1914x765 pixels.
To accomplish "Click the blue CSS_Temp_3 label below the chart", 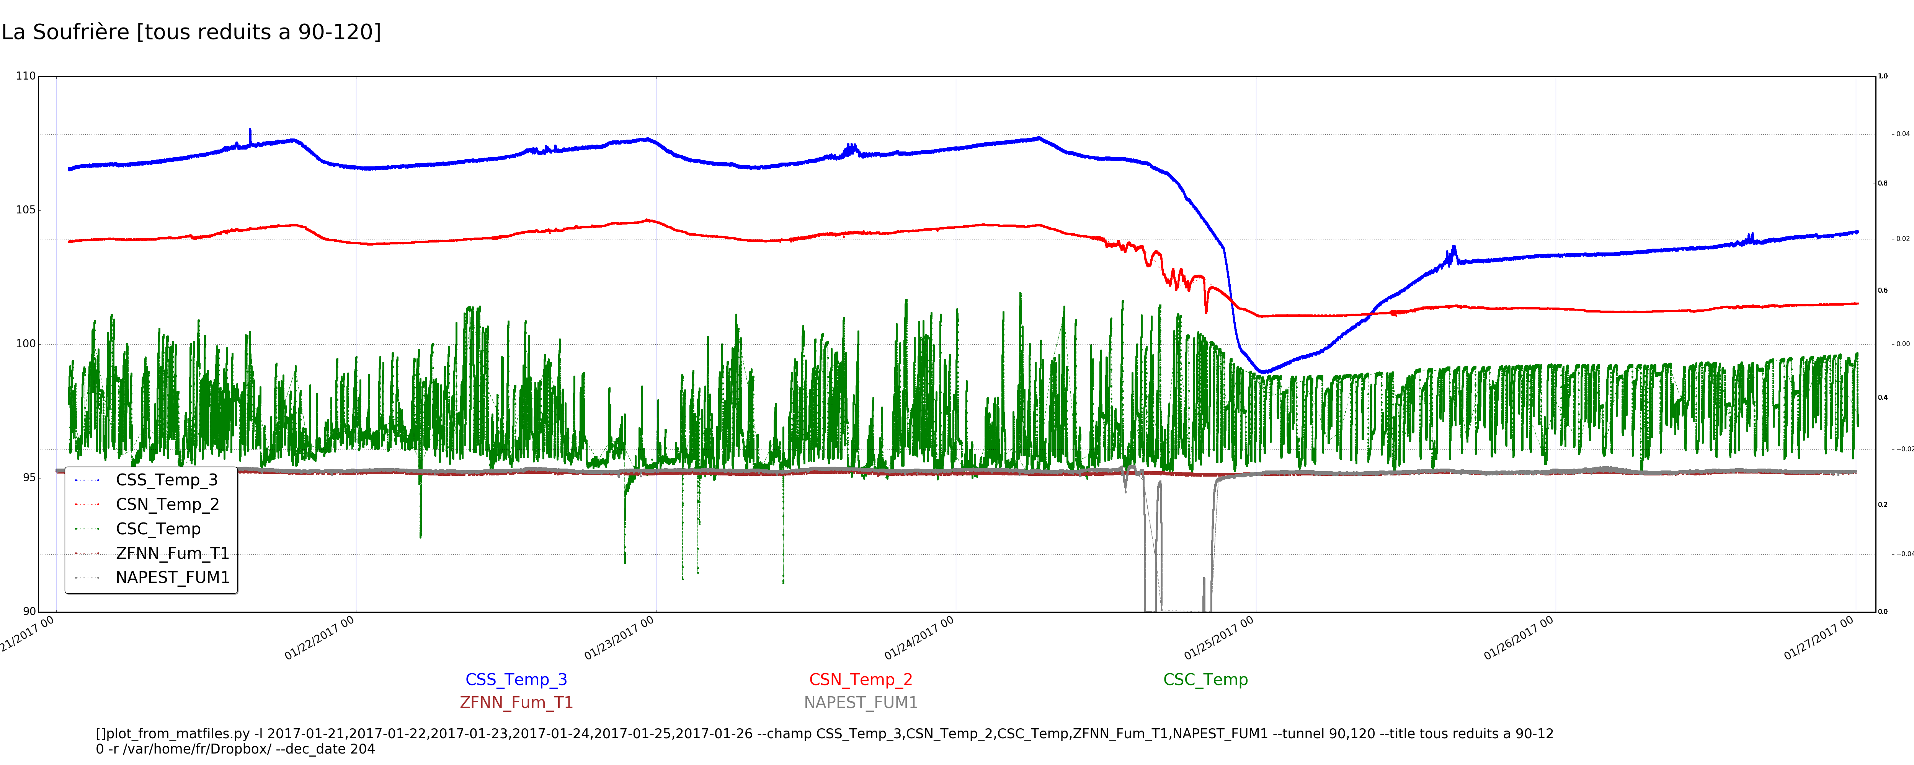I will 516,680.
